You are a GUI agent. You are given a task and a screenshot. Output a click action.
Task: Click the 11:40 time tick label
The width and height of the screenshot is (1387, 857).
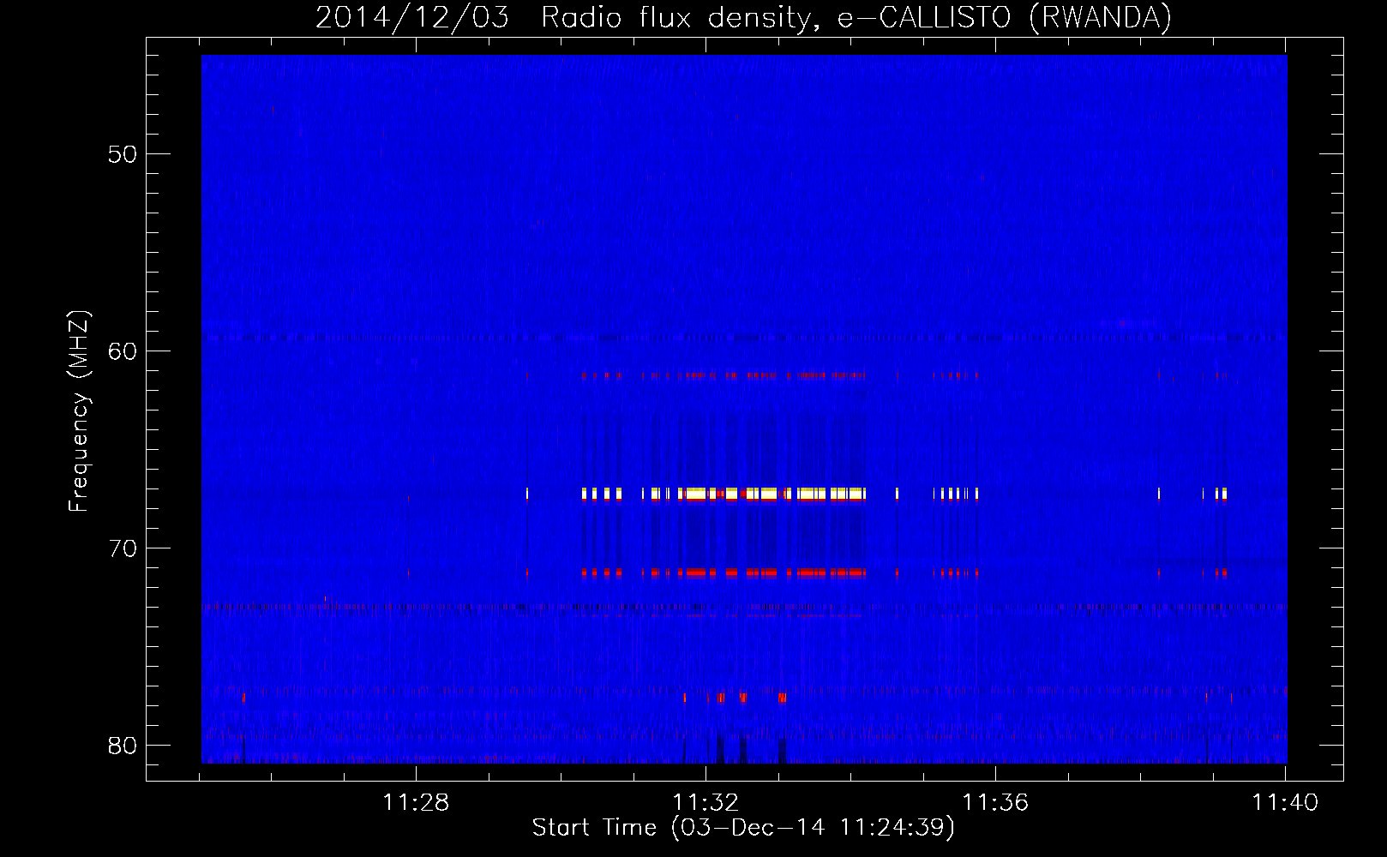[1285, 802]
